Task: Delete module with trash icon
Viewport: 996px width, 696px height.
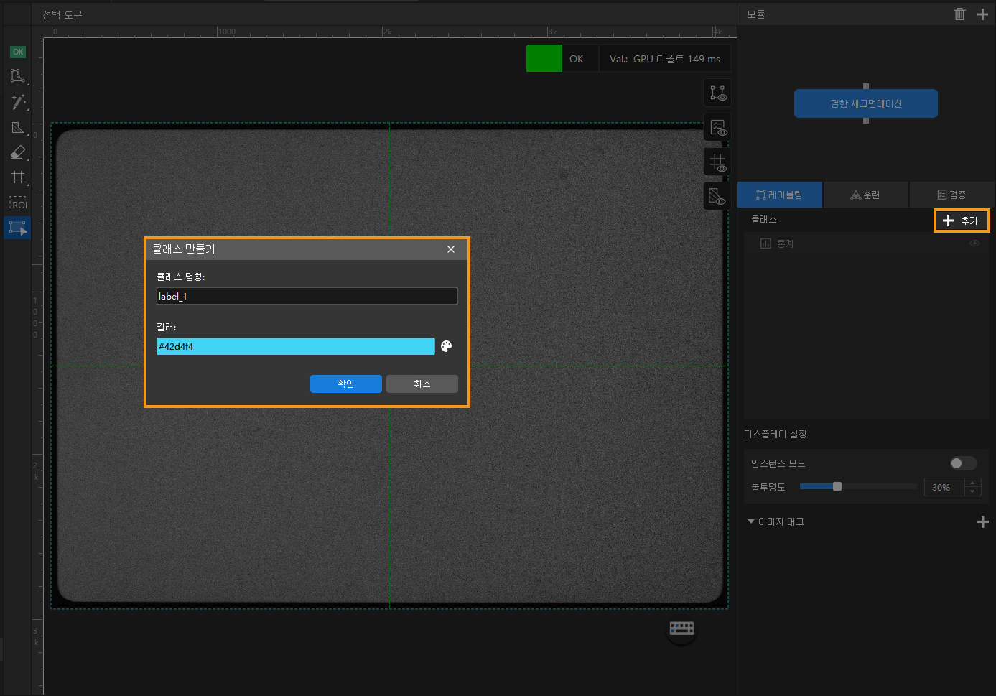Action: pyautogui.click(x=959, y=14)
